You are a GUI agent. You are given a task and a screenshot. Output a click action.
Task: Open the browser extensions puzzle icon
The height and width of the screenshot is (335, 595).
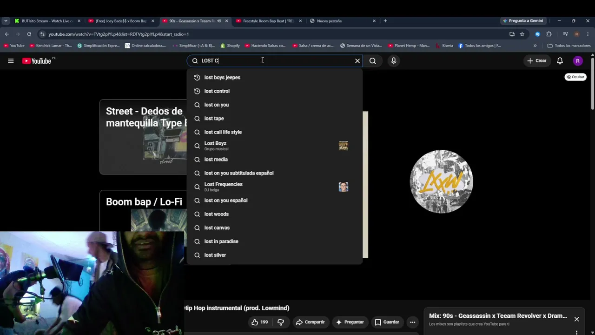pyautogui.click(x=549, y=34)
